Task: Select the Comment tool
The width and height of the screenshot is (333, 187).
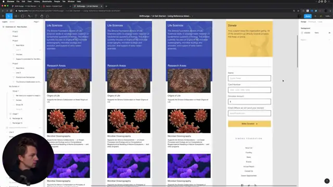Action: 47,16
